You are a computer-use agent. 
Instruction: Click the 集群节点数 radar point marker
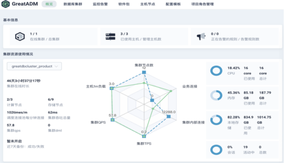[x=144, y=72]
